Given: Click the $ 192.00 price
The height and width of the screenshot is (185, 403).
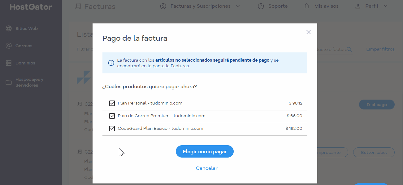Looking at the screenshot, I should (294, 129).
